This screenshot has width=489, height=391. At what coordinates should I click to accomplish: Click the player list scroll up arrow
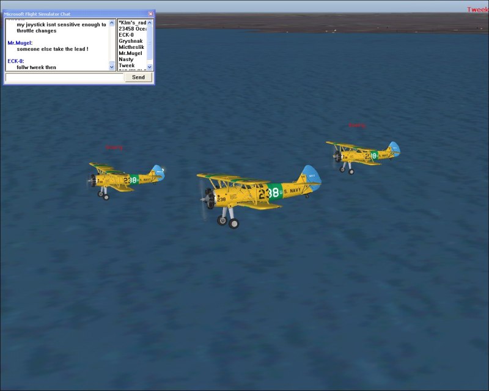coord(150,23)
